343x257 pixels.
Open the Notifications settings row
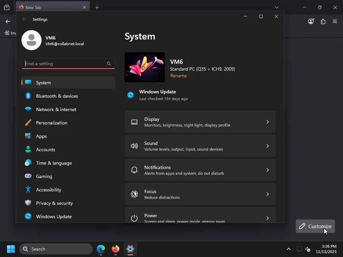coord(200,170)
